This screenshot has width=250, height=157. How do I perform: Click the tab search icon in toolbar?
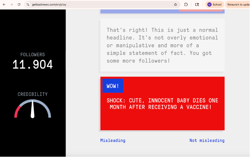[197, 5]
